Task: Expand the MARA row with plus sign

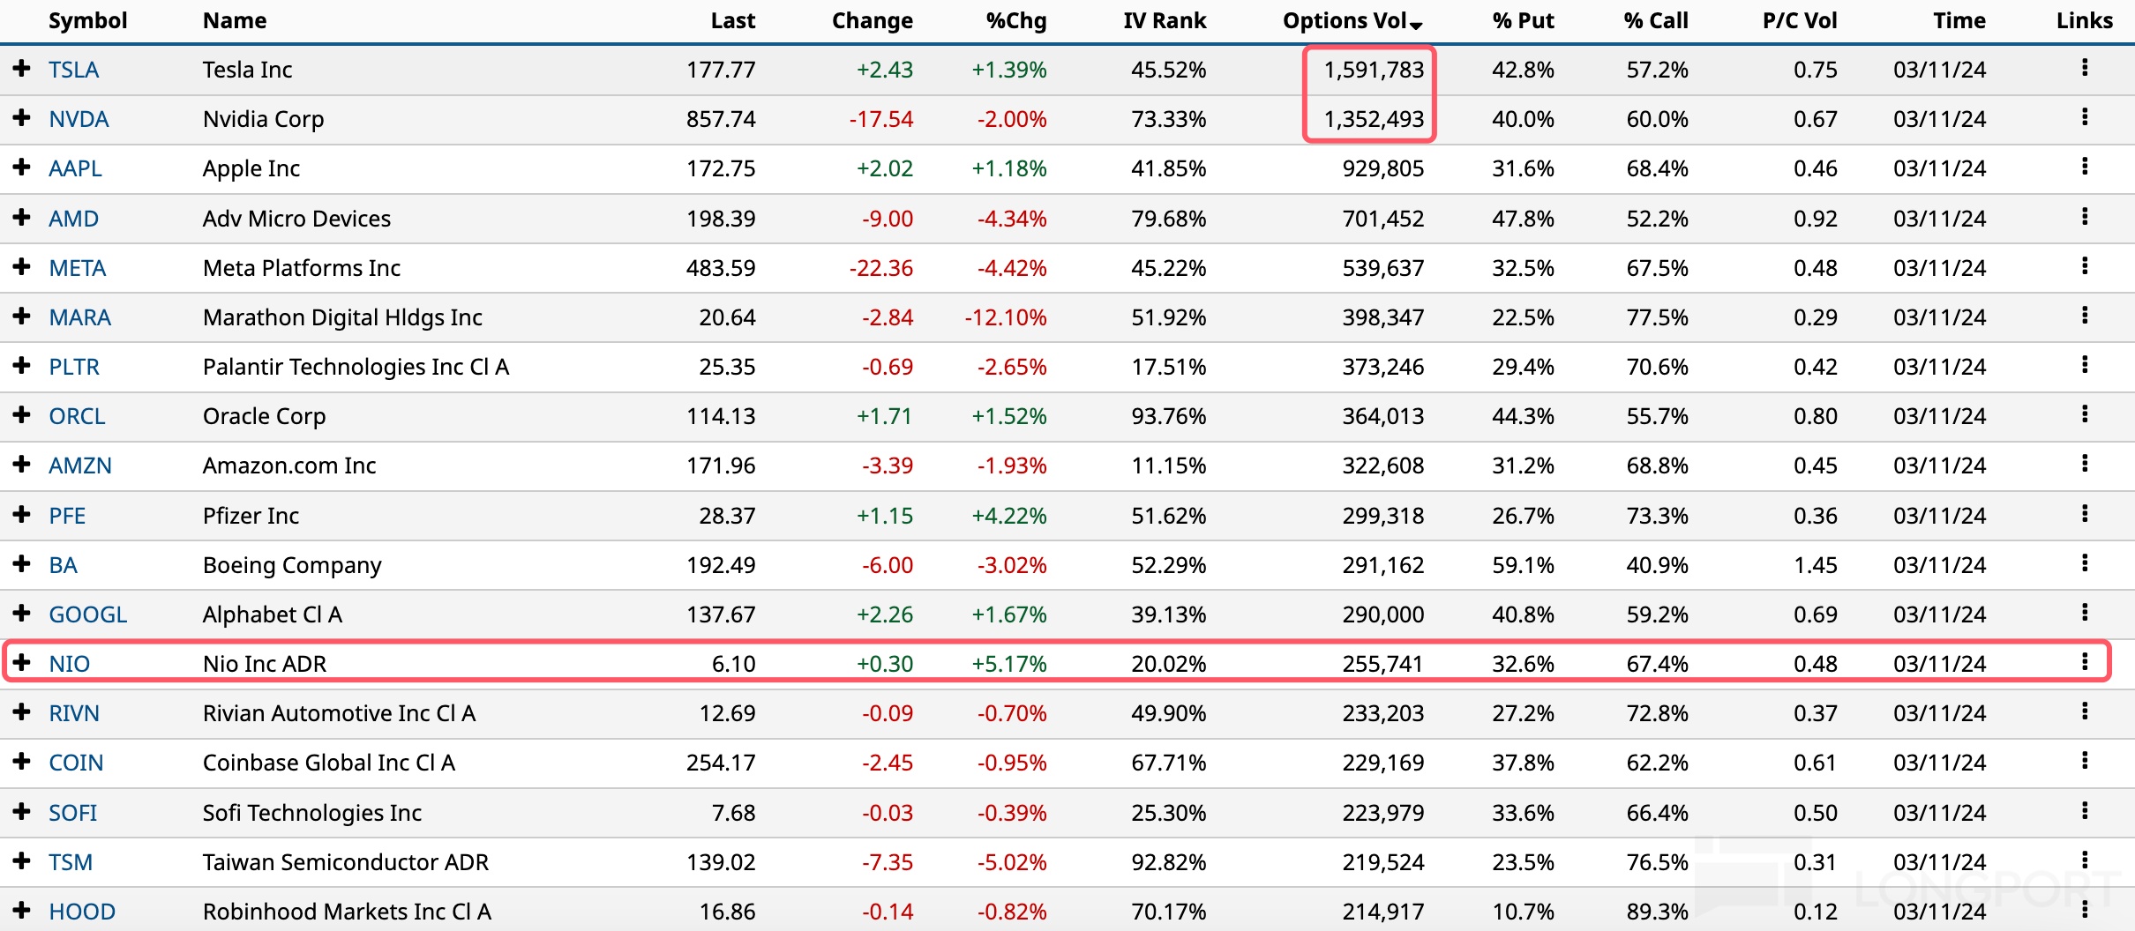Action: (x=22, y=316)
